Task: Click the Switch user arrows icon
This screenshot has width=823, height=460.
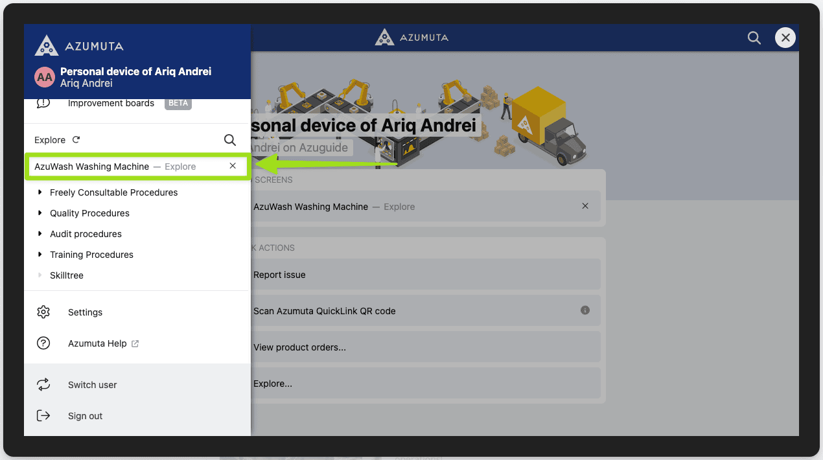Action: pos(43,385)
